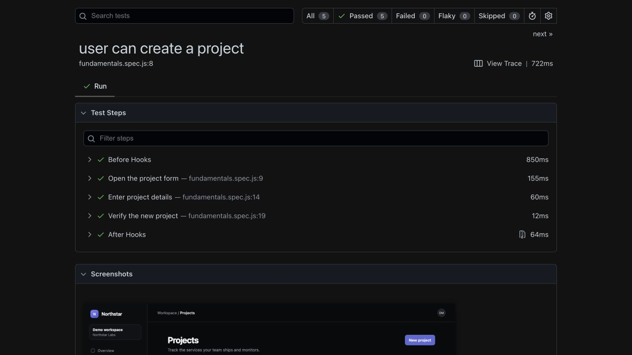The image size is (632, 355).
Task: Go to the next test link
Action: click(x=543, y=34)
